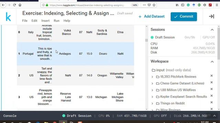Open the File menu
The height and width of the screenshot is (123, 220).
[x=25, y=20]
